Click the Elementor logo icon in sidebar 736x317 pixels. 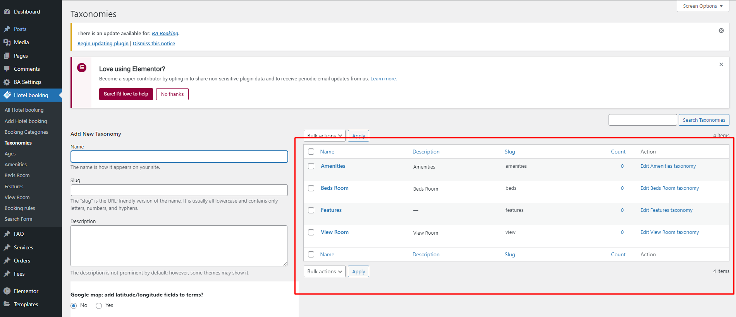click(x=7, y=291)
